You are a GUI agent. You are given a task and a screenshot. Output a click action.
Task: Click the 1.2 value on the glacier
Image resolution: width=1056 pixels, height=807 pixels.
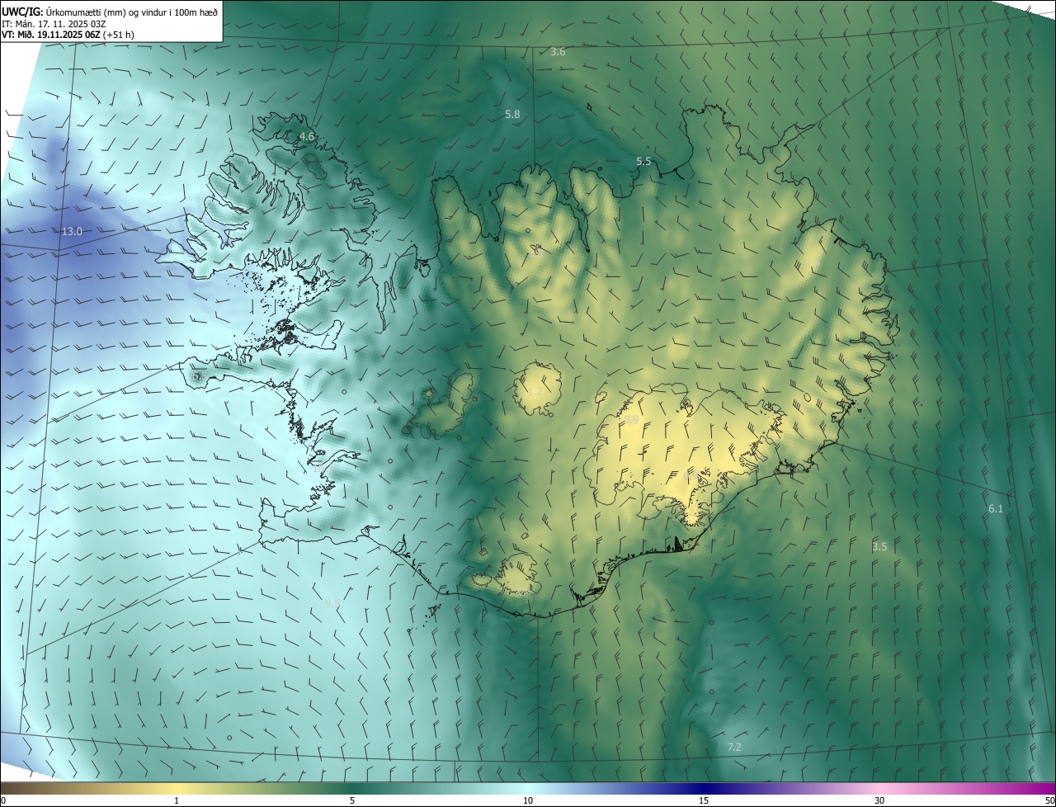(534, 390)
